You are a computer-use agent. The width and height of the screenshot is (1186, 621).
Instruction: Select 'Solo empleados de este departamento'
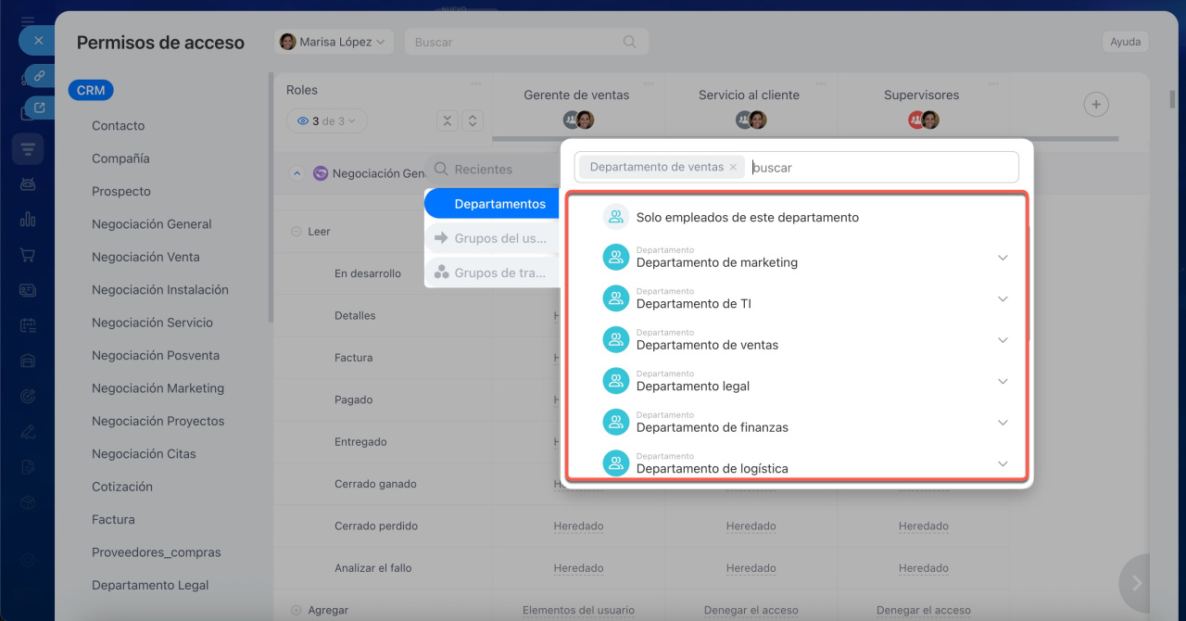pos(747,218)
